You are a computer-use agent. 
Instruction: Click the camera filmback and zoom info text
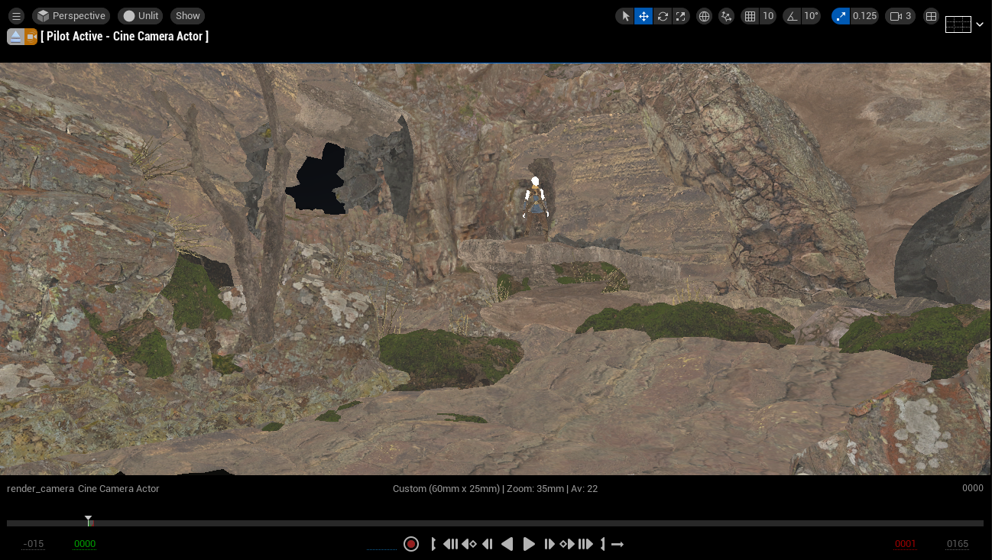[x=495, y=488]
